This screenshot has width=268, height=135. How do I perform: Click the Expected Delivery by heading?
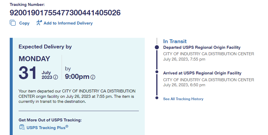pyautogui.click(x=45, y=47)
